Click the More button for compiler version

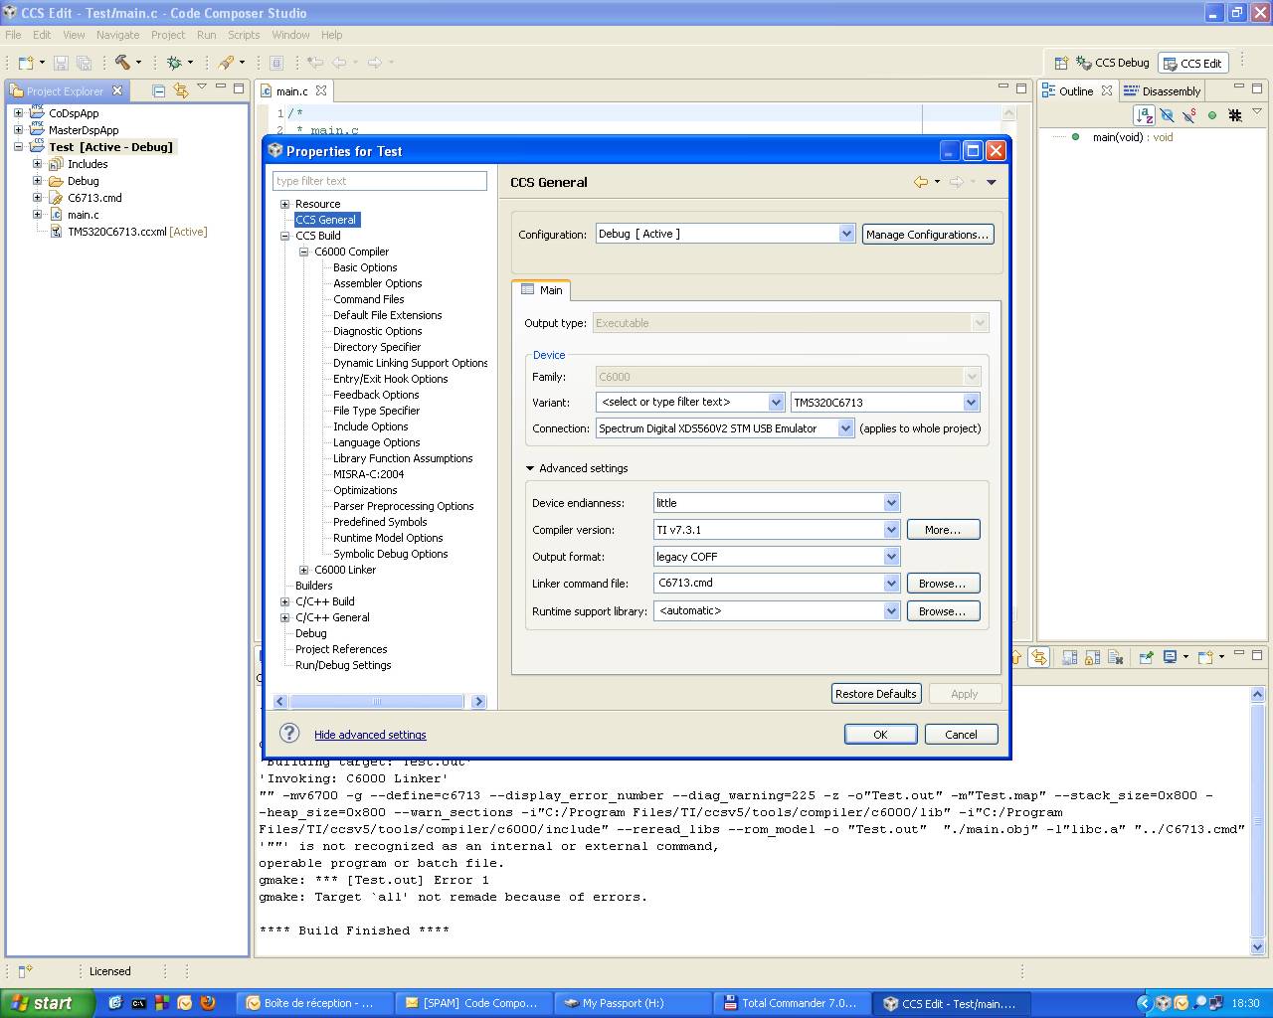[943, 530]
